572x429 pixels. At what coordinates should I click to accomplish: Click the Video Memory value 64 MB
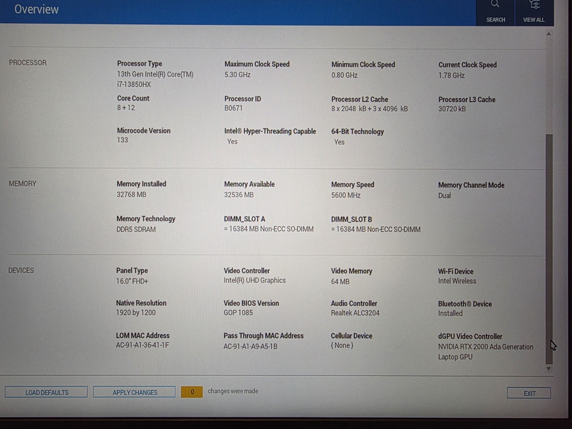click(340, 281)
